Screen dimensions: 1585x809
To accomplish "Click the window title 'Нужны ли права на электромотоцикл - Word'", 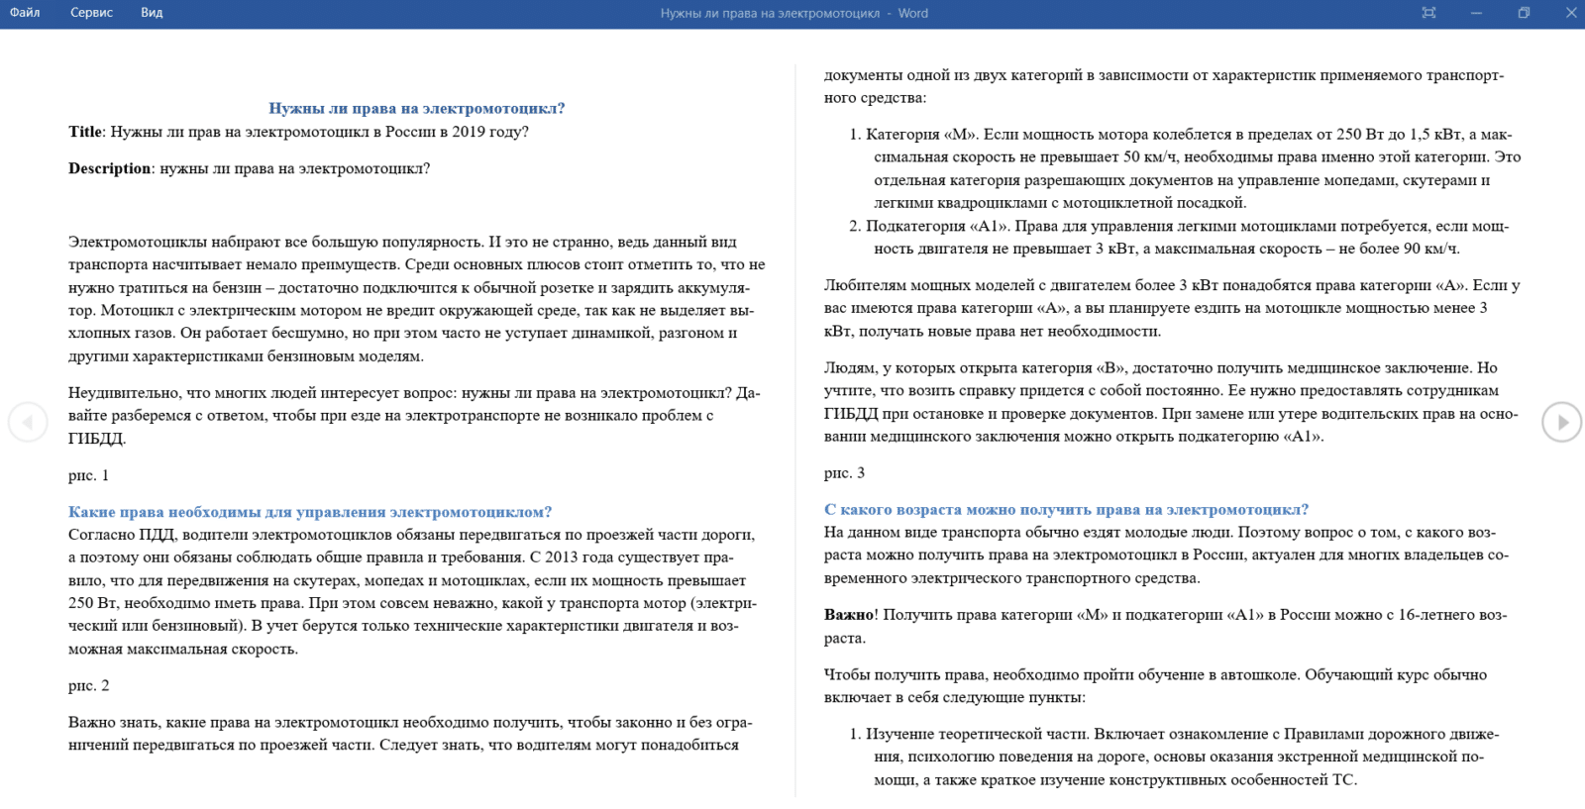I will [x=794, y=13].
